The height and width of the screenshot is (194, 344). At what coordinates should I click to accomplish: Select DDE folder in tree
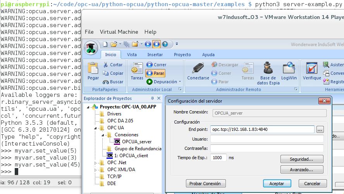coord(112,184)
